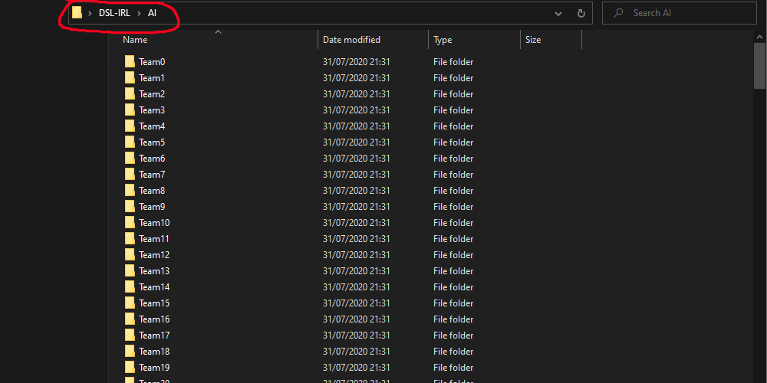
Task: Click the Team0 folder icon
Action: coord(130,62)
